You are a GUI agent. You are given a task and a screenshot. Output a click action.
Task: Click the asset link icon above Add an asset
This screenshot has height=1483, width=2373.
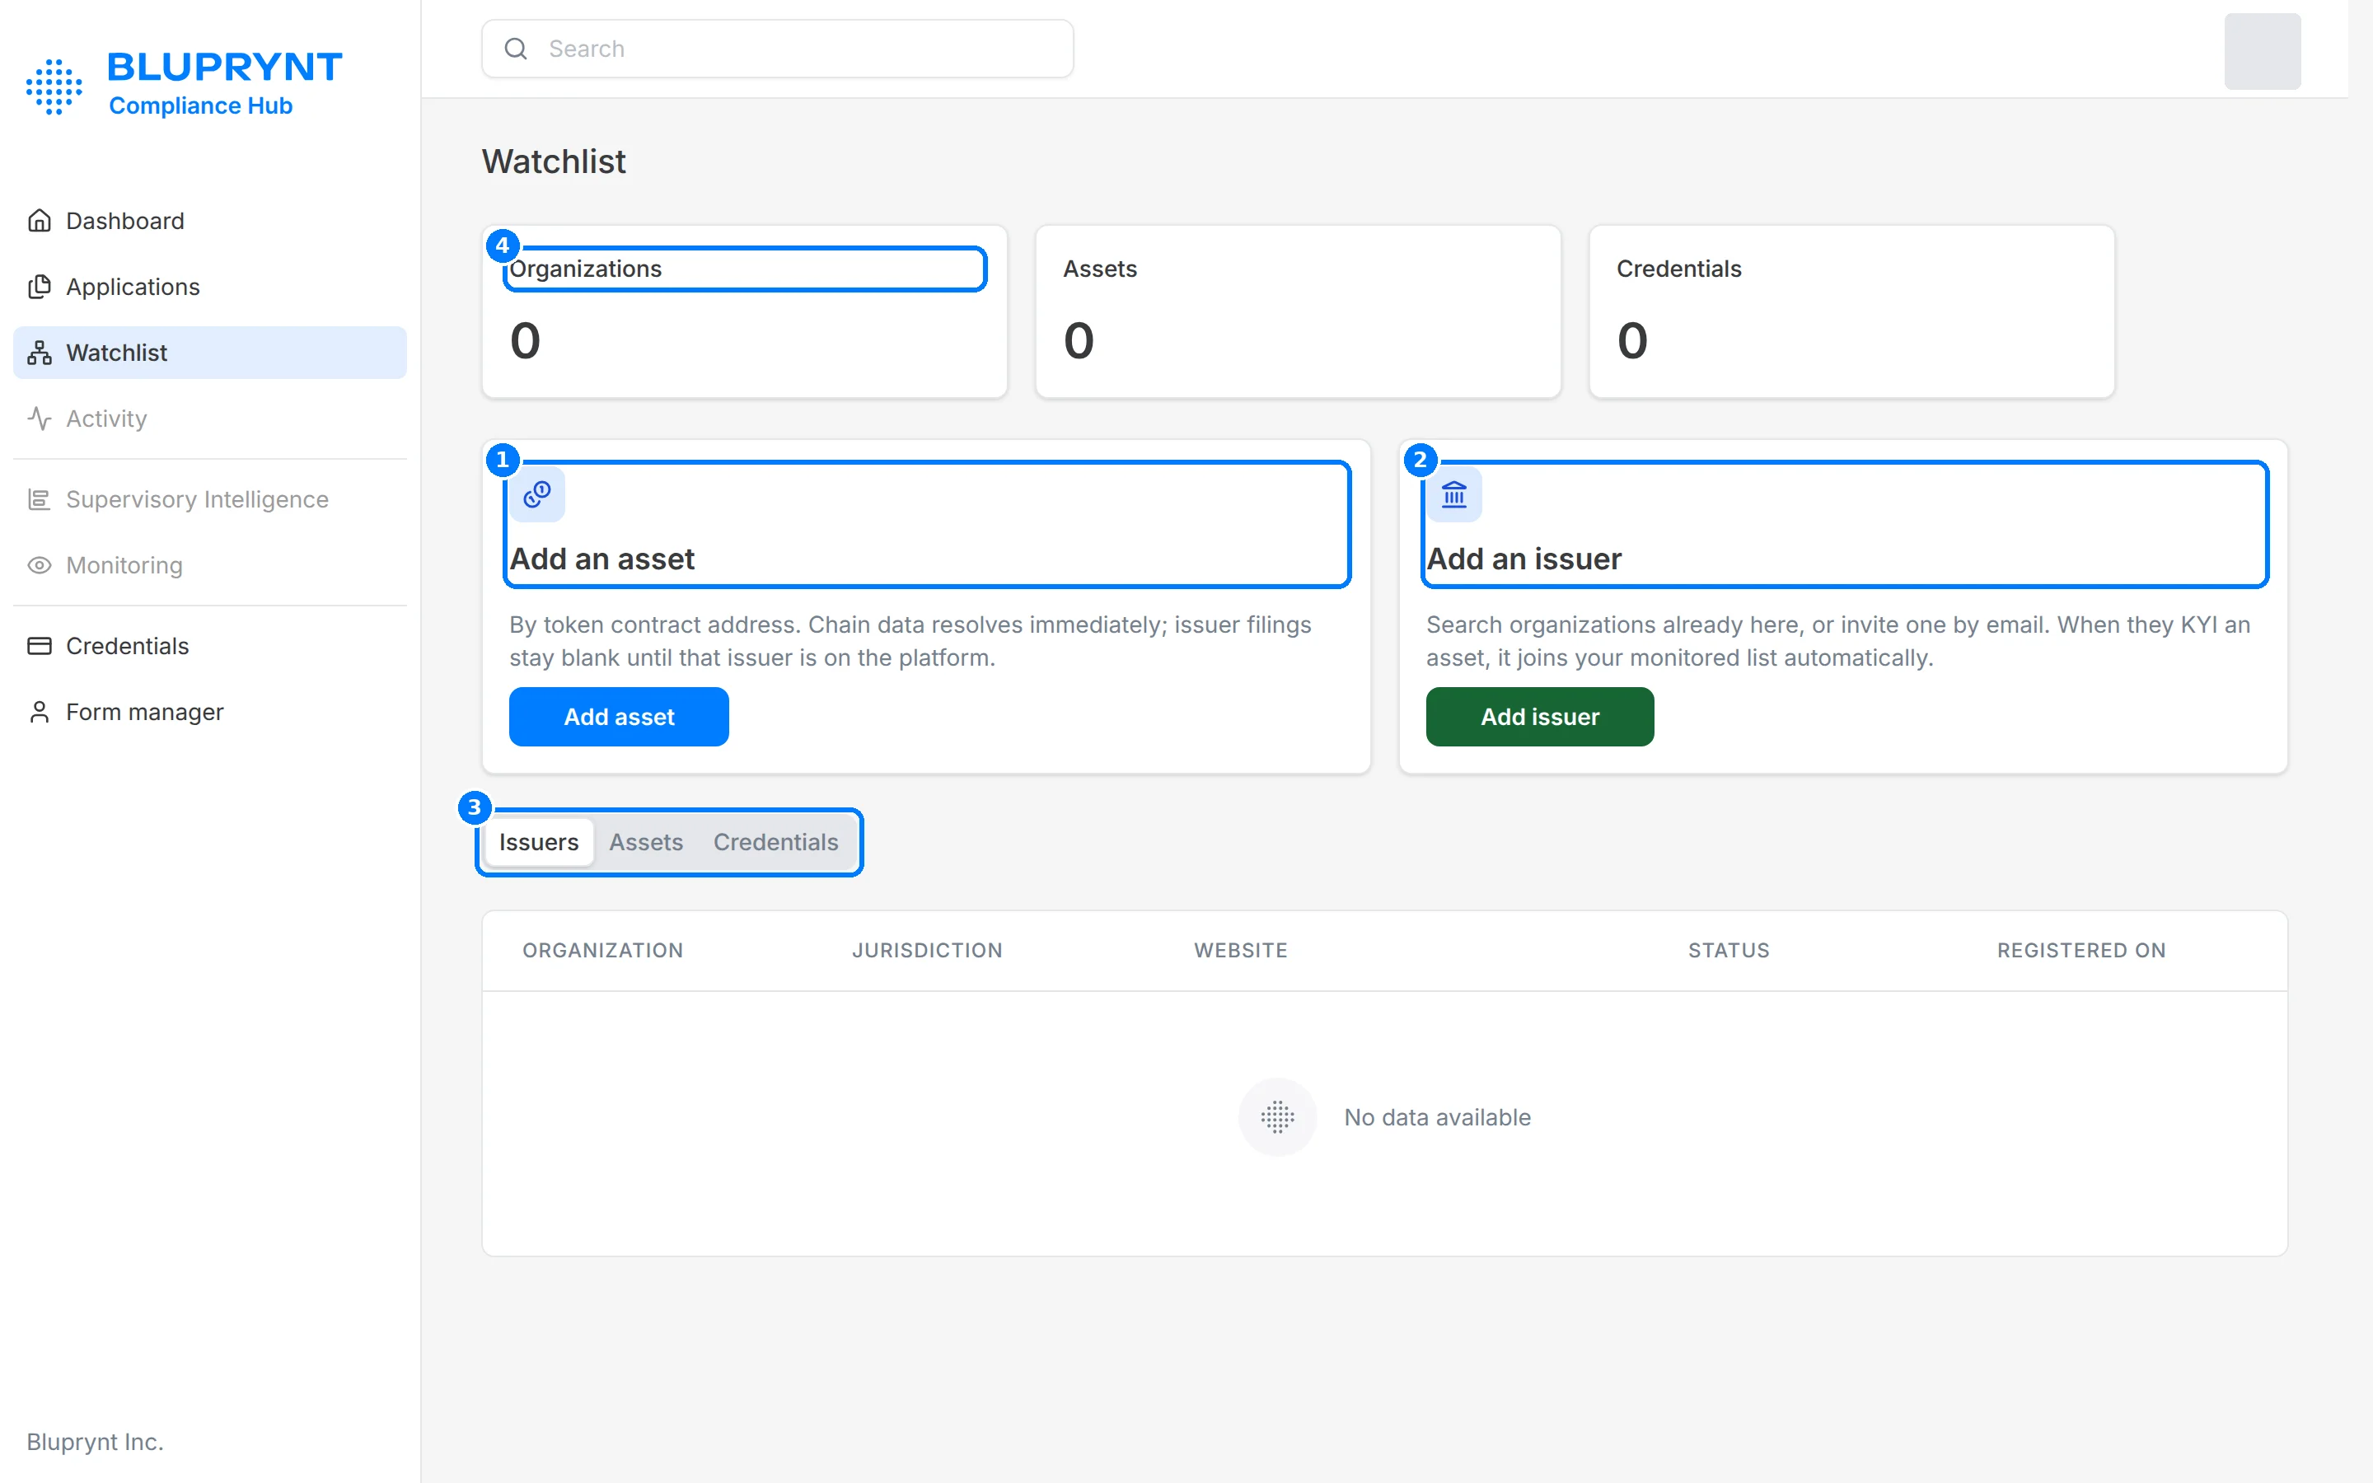[536, 494]
